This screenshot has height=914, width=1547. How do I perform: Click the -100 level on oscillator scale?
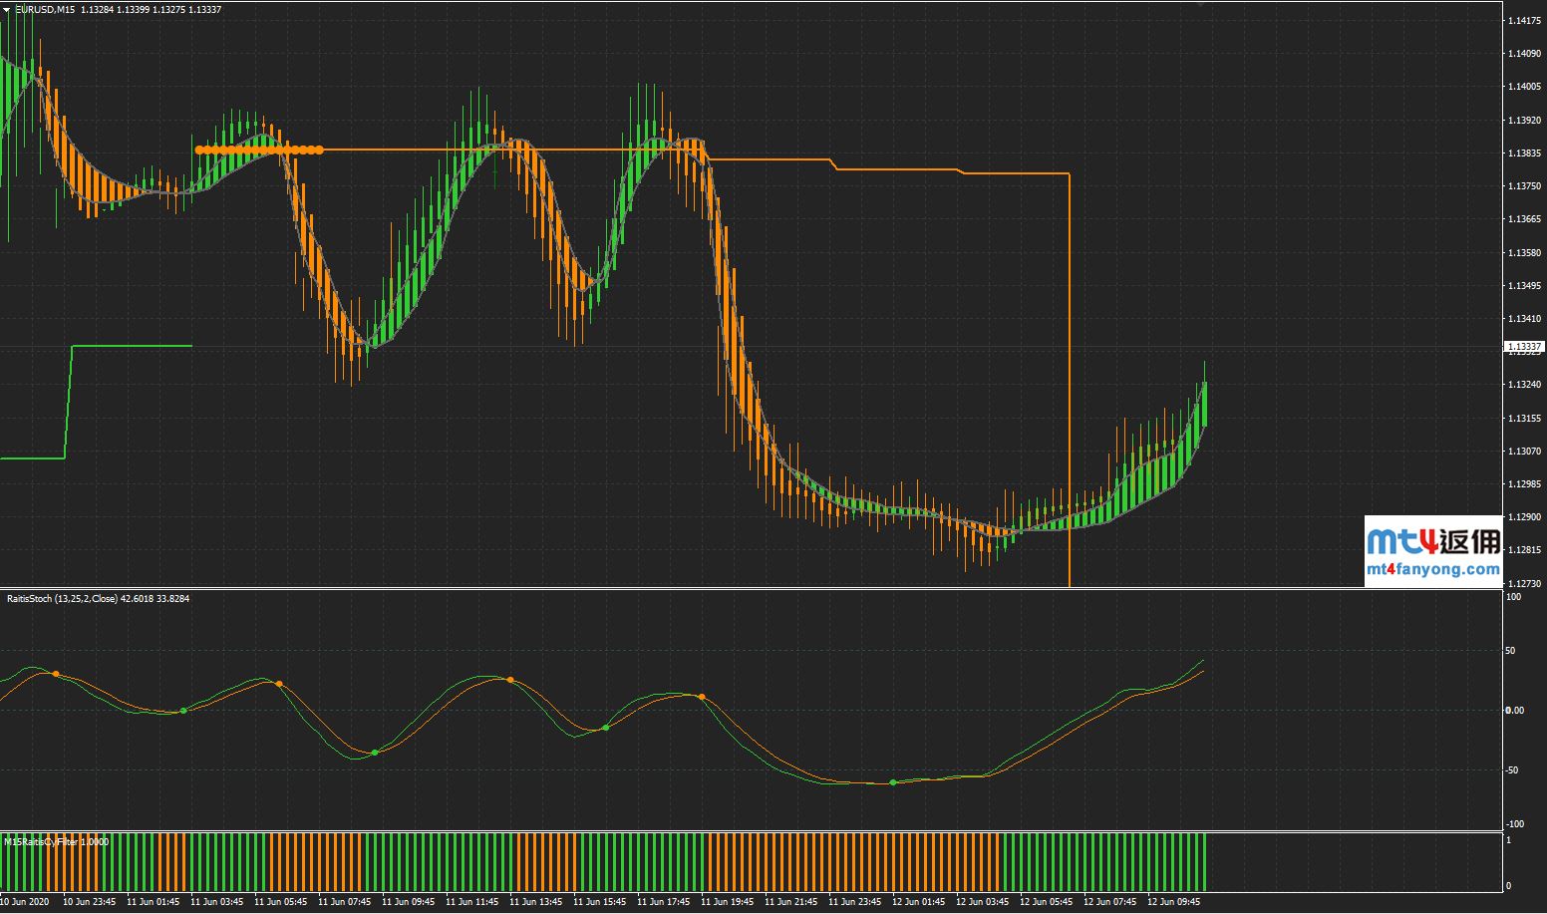pos(1514,823)
